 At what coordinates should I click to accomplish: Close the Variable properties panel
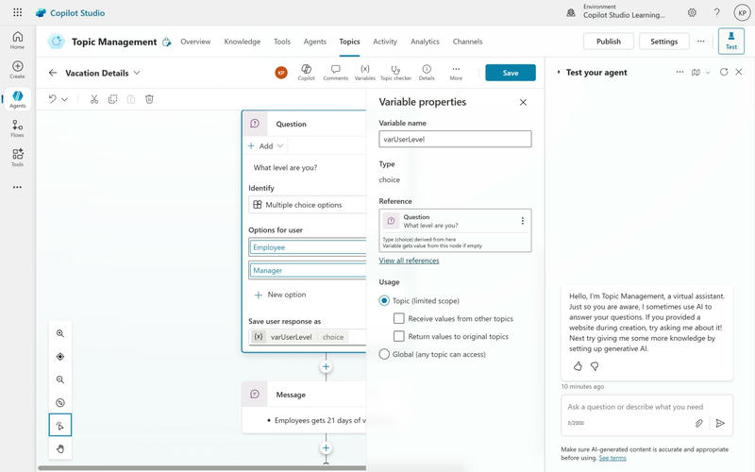pyautogui.click(x=523, y=102)
